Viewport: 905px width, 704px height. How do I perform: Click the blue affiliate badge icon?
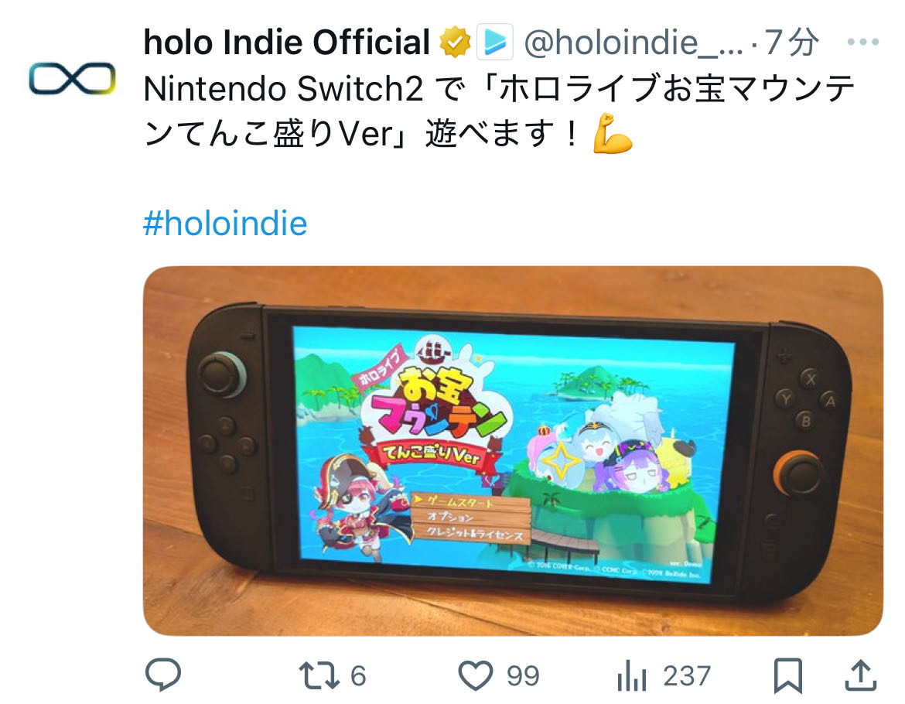click(x=494, y=42)
